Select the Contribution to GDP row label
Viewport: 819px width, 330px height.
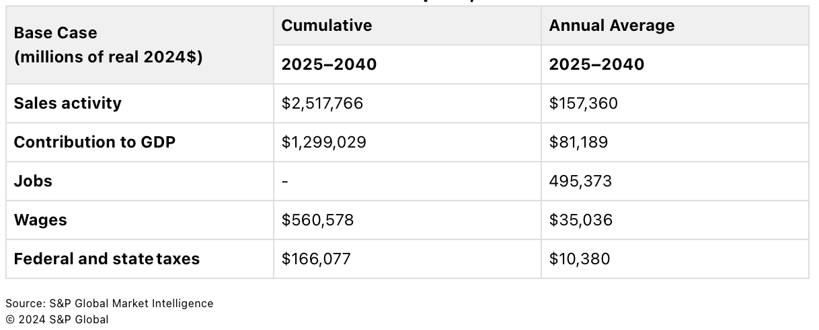[94, 142]
